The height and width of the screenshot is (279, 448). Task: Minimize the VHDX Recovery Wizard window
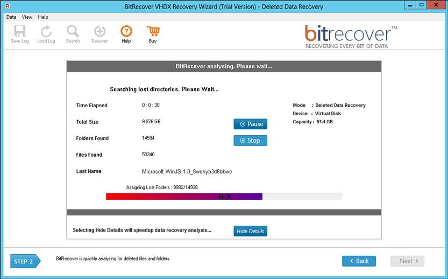tap(410, 5)
